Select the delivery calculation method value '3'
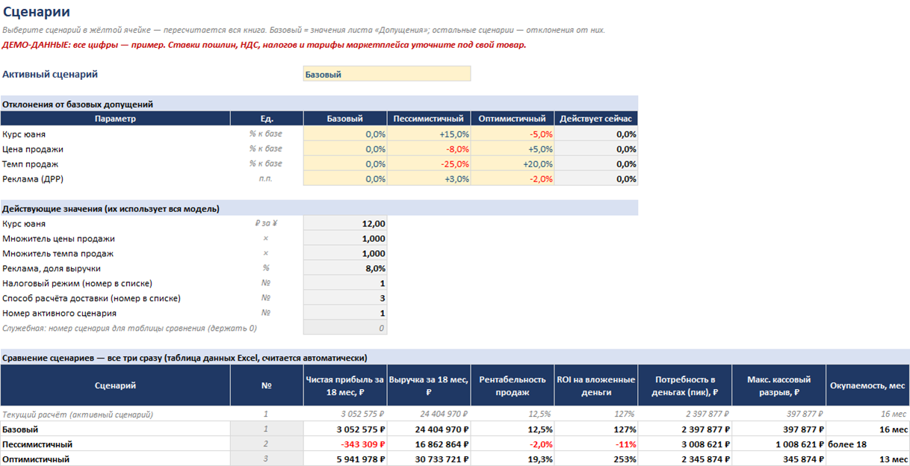The image size is (910, 466). click(345, 299)
